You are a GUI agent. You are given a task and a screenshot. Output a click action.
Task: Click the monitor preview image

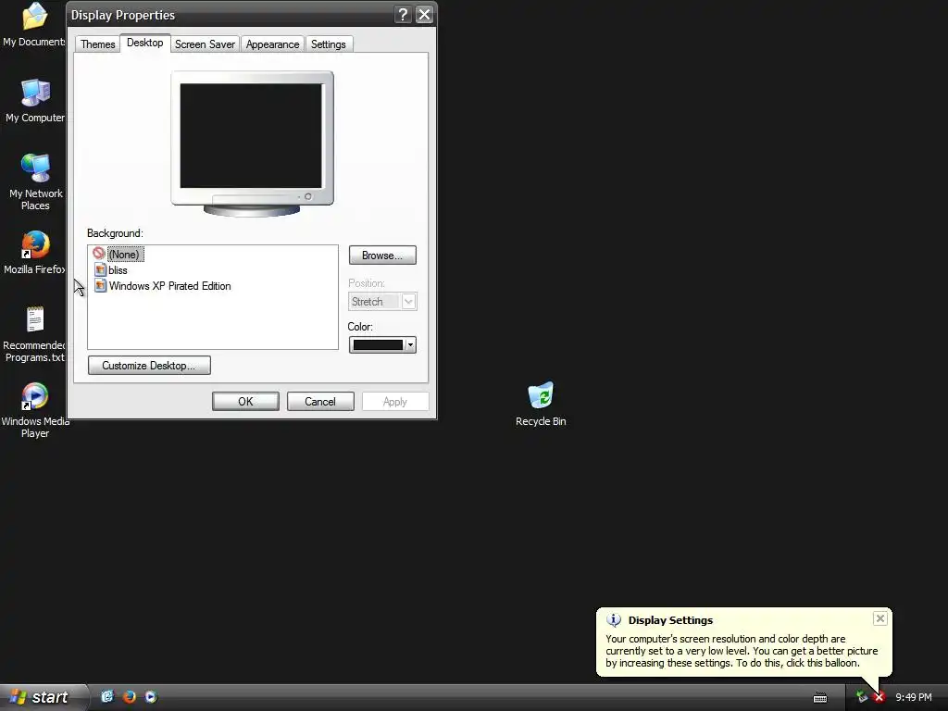(x=252, y=143)
